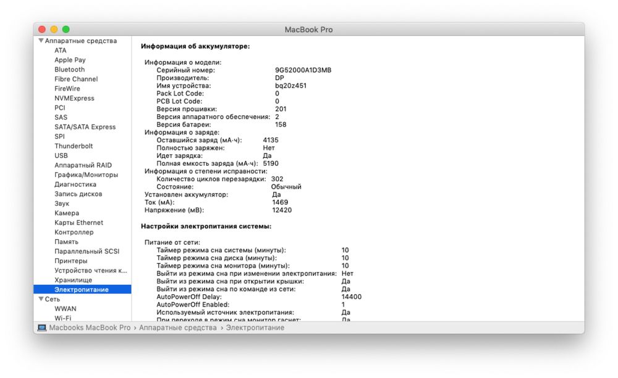Screen dimensions: 618x378
Task: Open NVMExpress hardware entry
Action: point(74,98)
